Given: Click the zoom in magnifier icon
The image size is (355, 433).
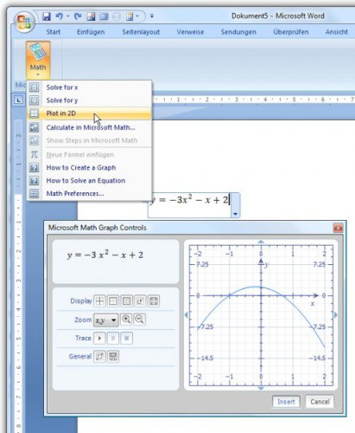Looking at the screenshot, I should pyautogui.click(x=126, y=320).
